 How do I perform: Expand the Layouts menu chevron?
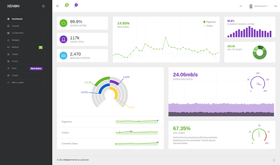point(45,26)
